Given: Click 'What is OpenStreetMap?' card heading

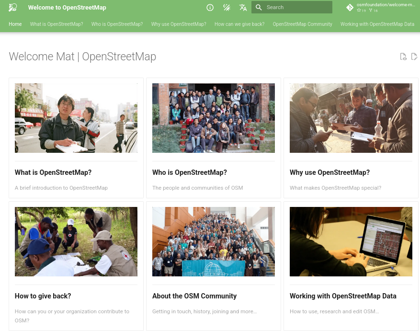Looking at the screenshot, I should pos(53,172).
